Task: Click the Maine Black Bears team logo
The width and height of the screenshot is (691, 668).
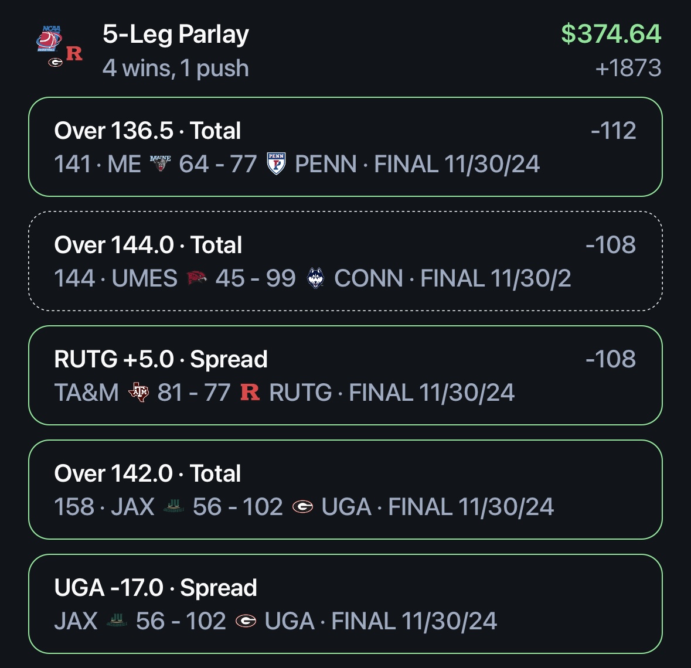Action: (x=160, y=163)
